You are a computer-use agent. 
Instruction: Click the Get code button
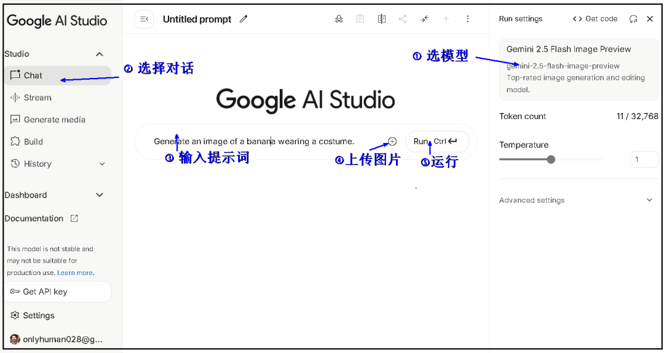coord(595,19)
